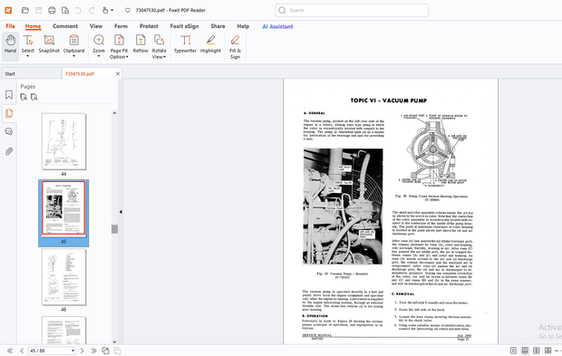Choose the Select tool
Screen dimensions: 562x356
(x=28, y=46)
